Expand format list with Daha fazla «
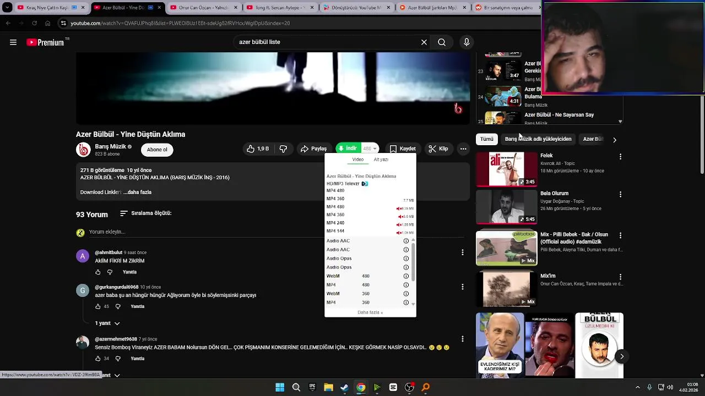705x396 pixels. 370,312
